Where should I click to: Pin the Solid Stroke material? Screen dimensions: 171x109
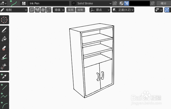115,3
